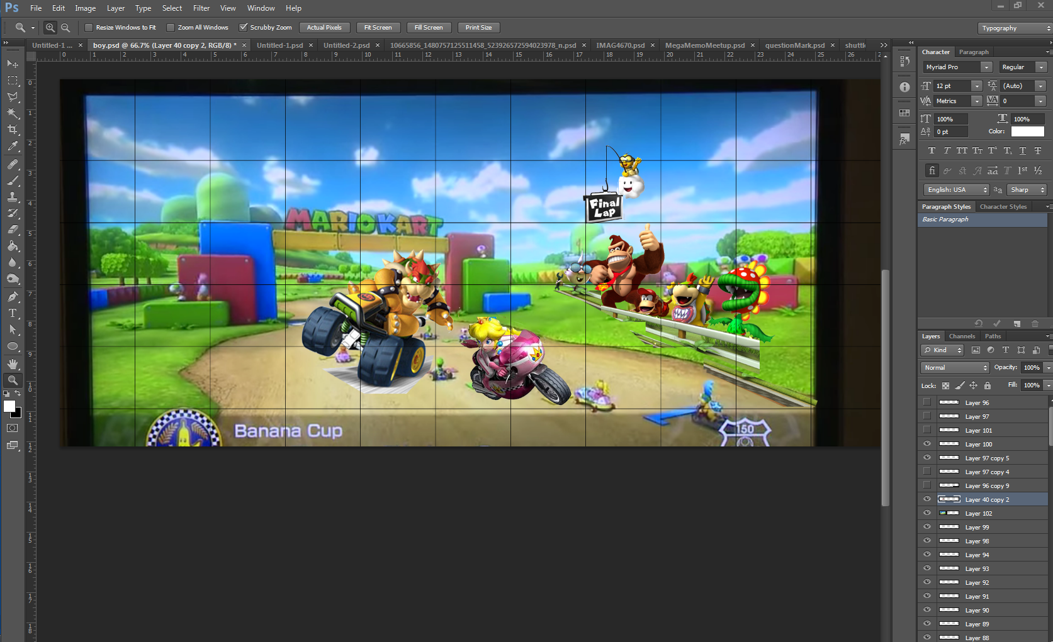Select the Polygonal Lasso tool
1053x642 pixels.
[x=13, y=97]
